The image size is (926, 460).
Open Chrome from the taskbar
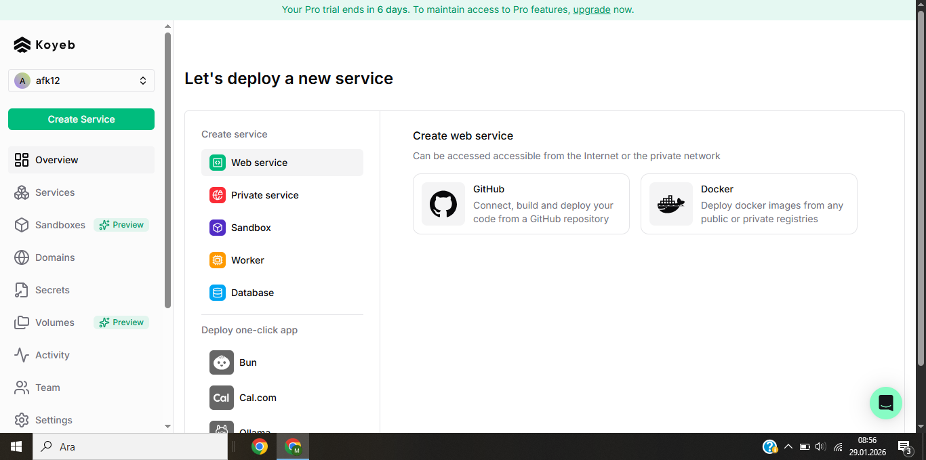pos(259,446)
